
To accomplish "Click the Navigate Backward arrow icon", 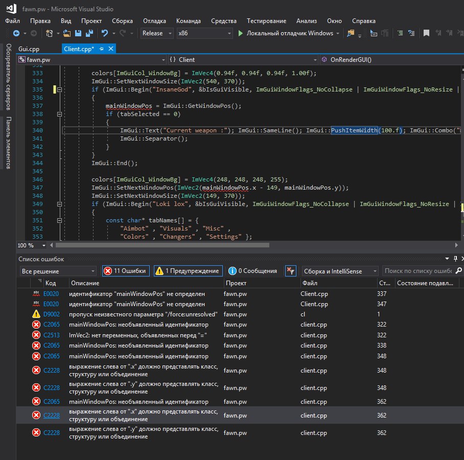I will (x=16, y=33).
